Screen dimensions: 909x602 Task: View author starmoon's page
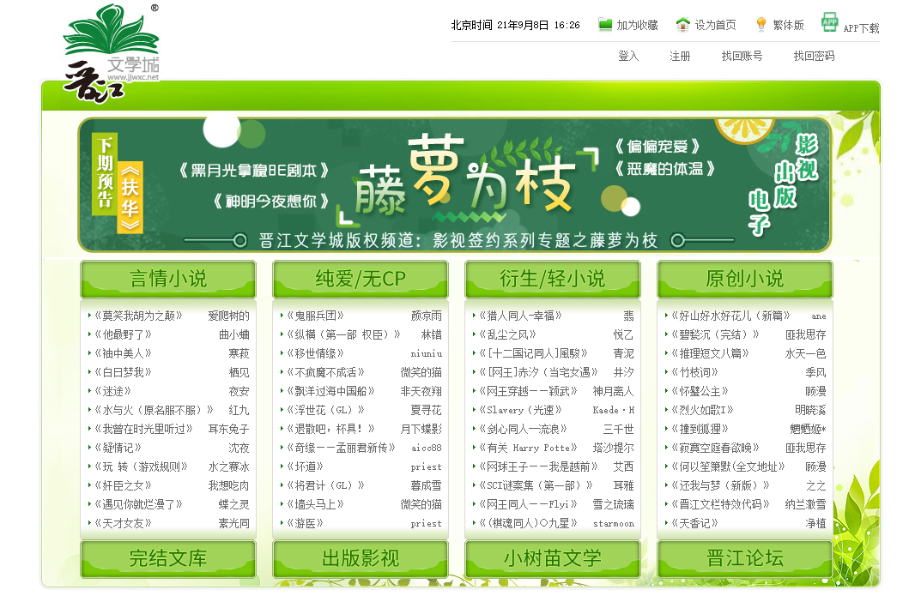pyautogui.click(x=614, y=524)
